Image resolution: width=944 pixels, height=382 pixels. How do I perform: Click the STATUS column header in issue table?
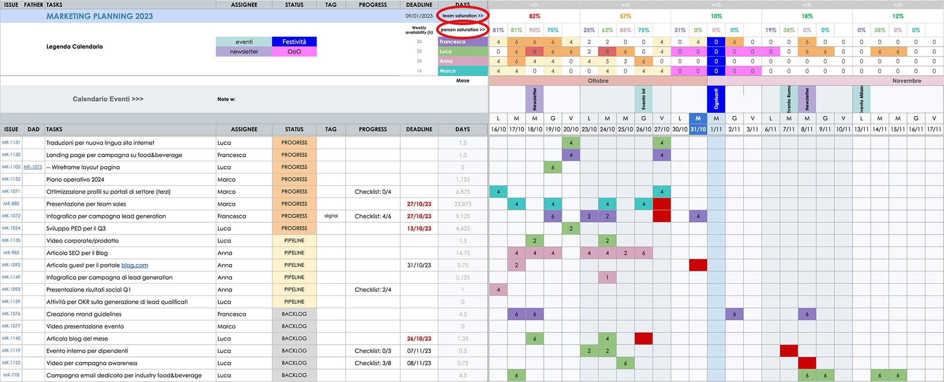[294, 129]
